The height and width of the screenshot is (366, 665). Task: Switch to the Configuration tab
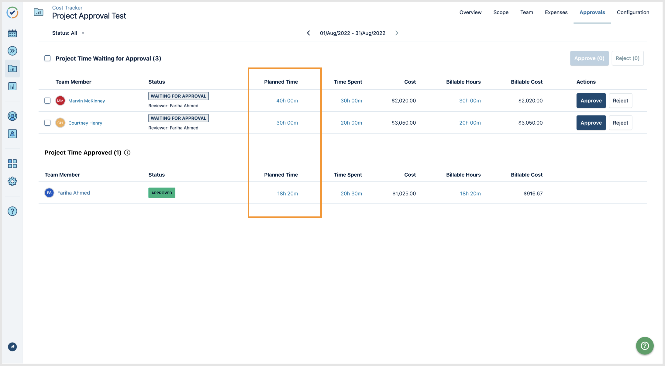633,12
